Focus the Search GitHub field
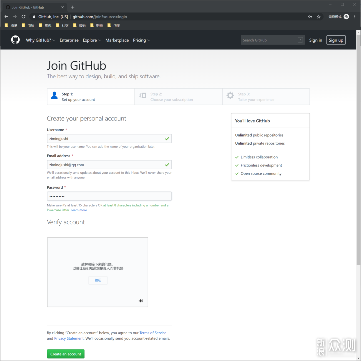This screenshot has height=361, width=361. pyautogui.click(x=273, y=40)
